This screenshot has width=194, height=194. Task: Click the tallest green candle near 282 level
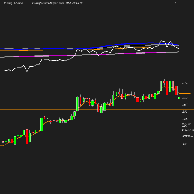(x=78, y=104)
